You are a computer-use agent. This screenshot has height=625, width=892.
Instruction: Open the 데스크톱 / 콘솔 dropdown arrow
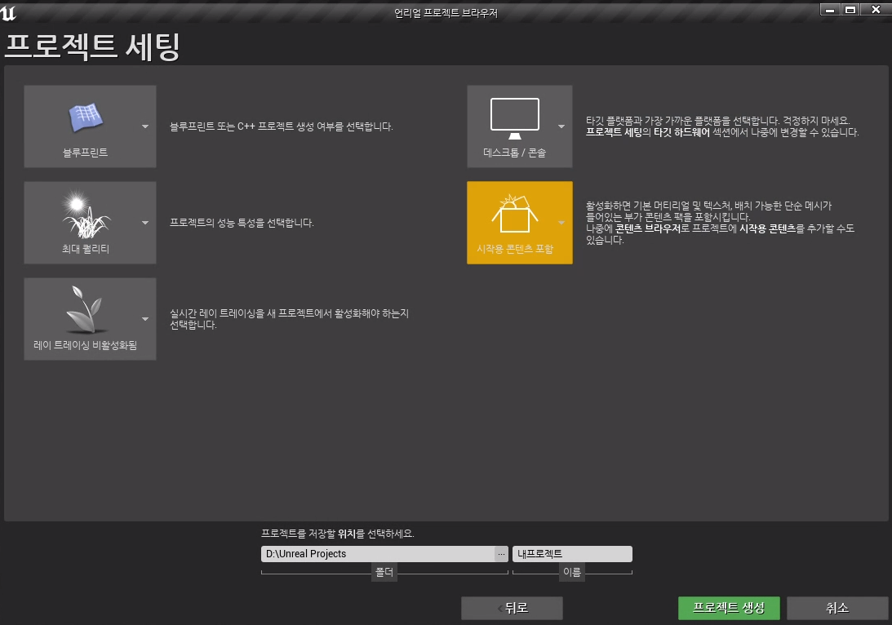click(561, 126)
